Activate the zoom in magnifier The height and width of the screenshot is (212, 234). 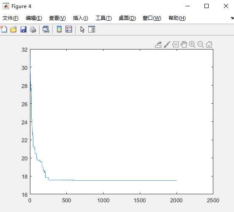(192, 44)
